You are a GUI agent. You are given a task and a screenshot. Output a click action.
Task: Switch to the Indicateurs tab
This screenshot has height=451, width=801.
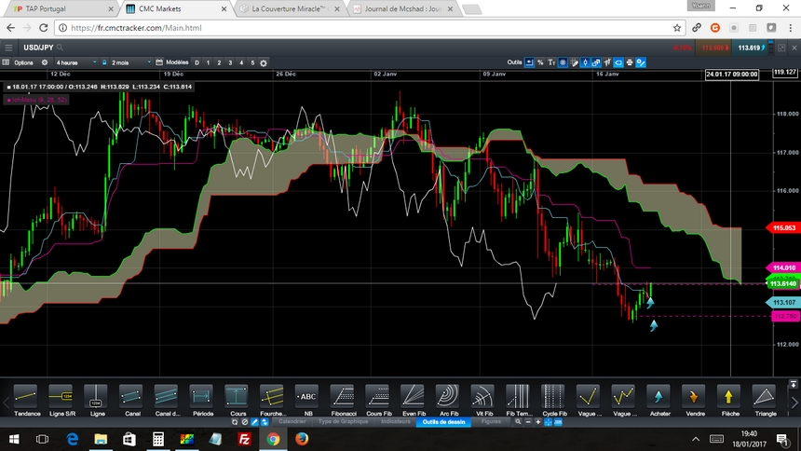pos(396,422)
